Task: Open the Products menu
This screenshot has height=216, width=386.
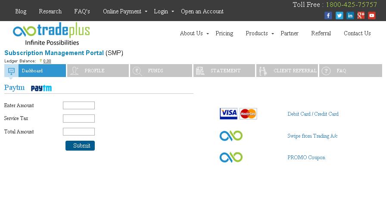Action: [256, 33]
